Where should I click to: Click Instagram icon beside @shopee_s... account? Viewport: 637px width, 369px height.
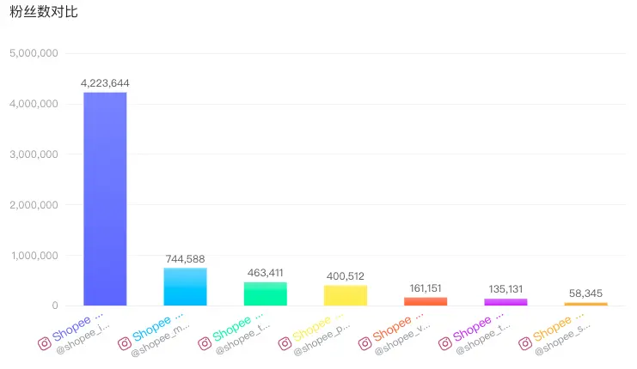[x=525, y=344]
